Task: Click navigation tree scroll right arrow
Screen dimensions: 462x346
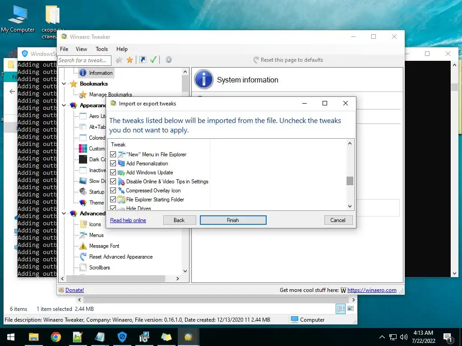Action: pos(178,278)
